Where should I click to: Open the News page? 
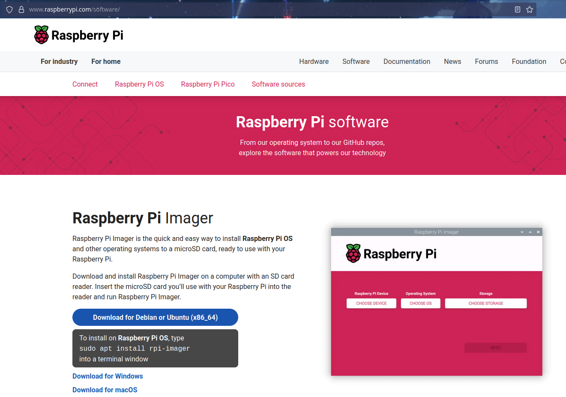tap(452, 62)
